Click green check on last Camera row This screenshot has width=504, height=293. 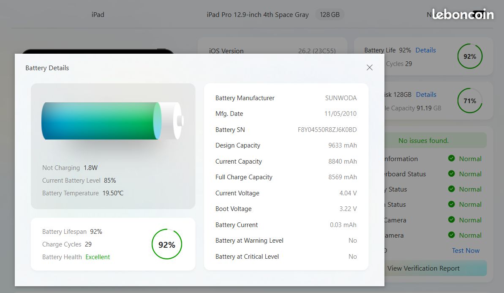[452, 235]
